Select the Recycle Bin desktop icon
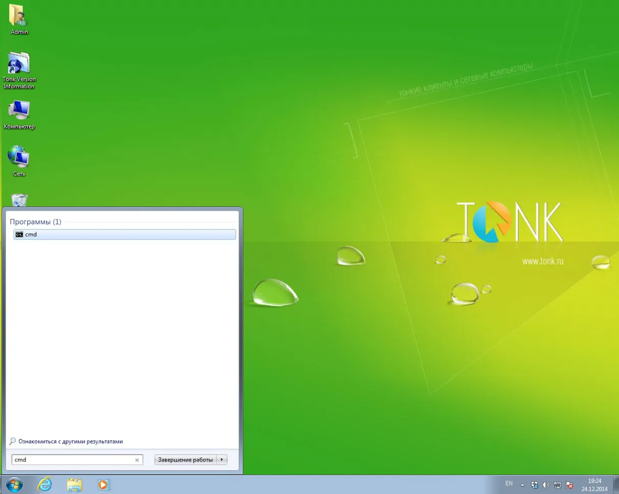The height and width of the screenshot is (494, 619). point(19,200)
